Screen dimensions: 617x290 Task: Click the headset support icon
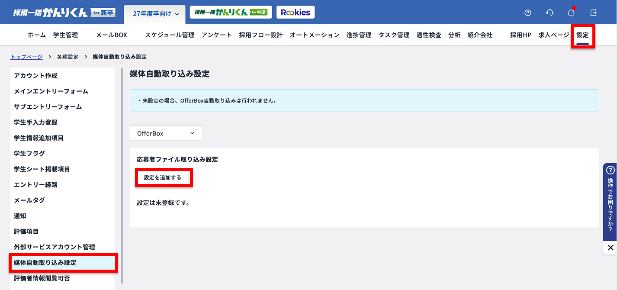[550, 13]
